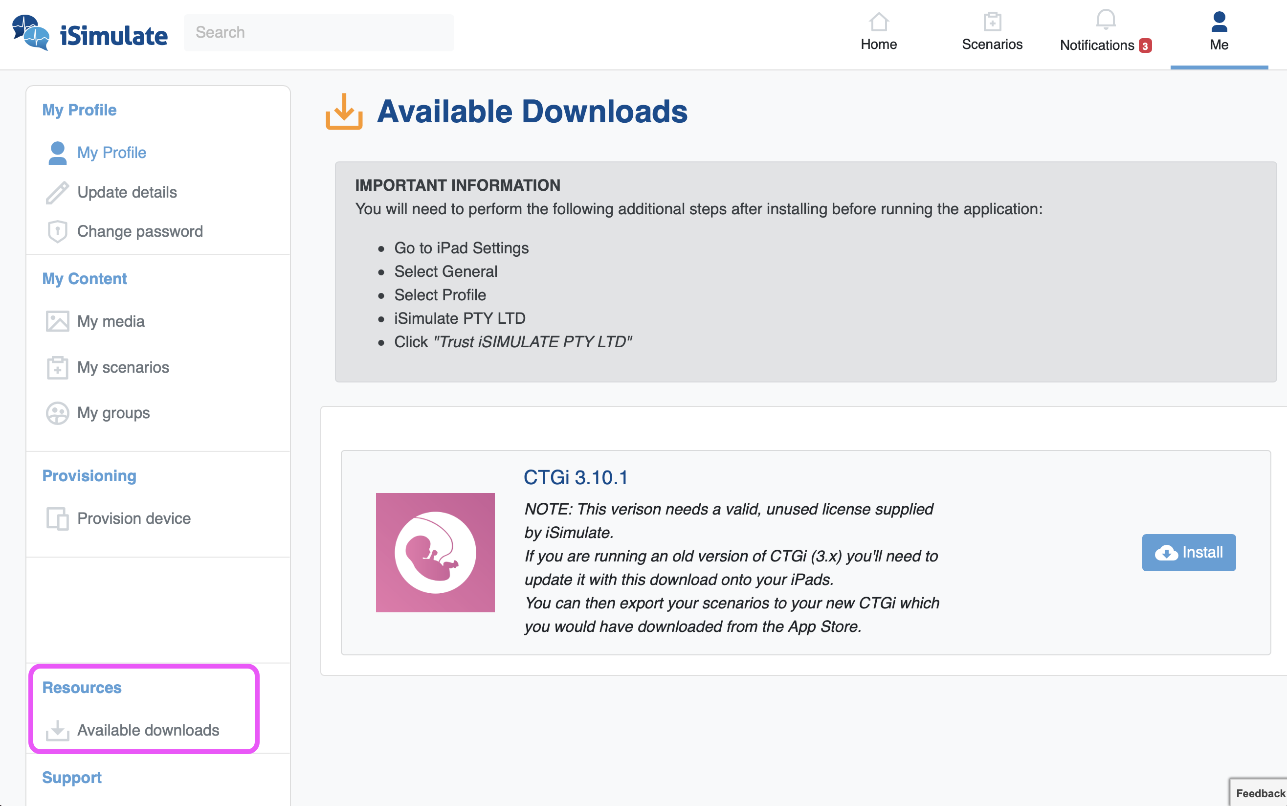Image resolution: width=1287 pixels, height=806 pixels.
Task: Click the Support section heading
Action: (x=72, y=778)
